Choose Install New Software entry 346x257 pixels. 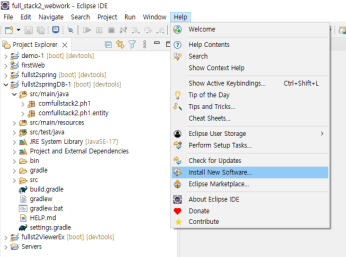(x=250, y=172)
